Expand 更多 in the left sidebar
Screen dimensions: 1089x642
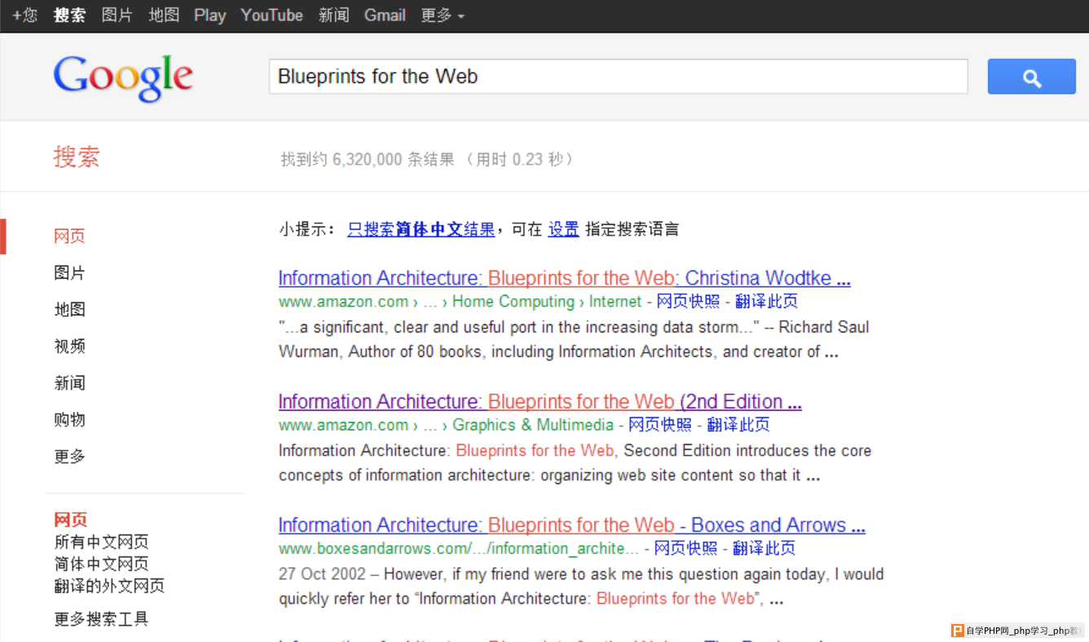pos(69,456)
